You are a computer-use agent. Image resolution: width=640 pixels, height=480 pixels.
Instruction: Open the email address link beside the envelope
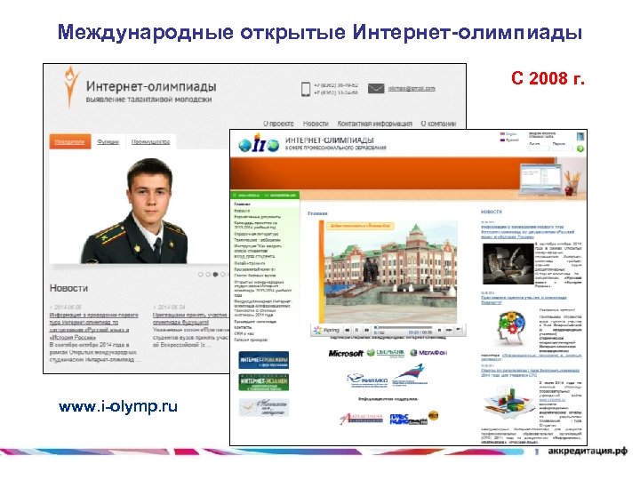click(x=412, y=88)
